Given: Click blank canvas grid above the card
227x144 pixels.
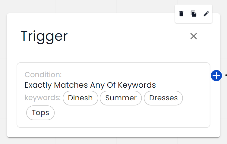Looking at the screenshot, I should pos(90,6).
